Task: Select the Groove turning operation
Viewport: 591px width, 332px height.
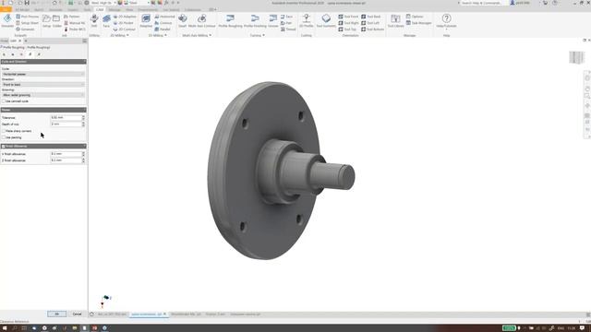Action: [x=273, y=20]
